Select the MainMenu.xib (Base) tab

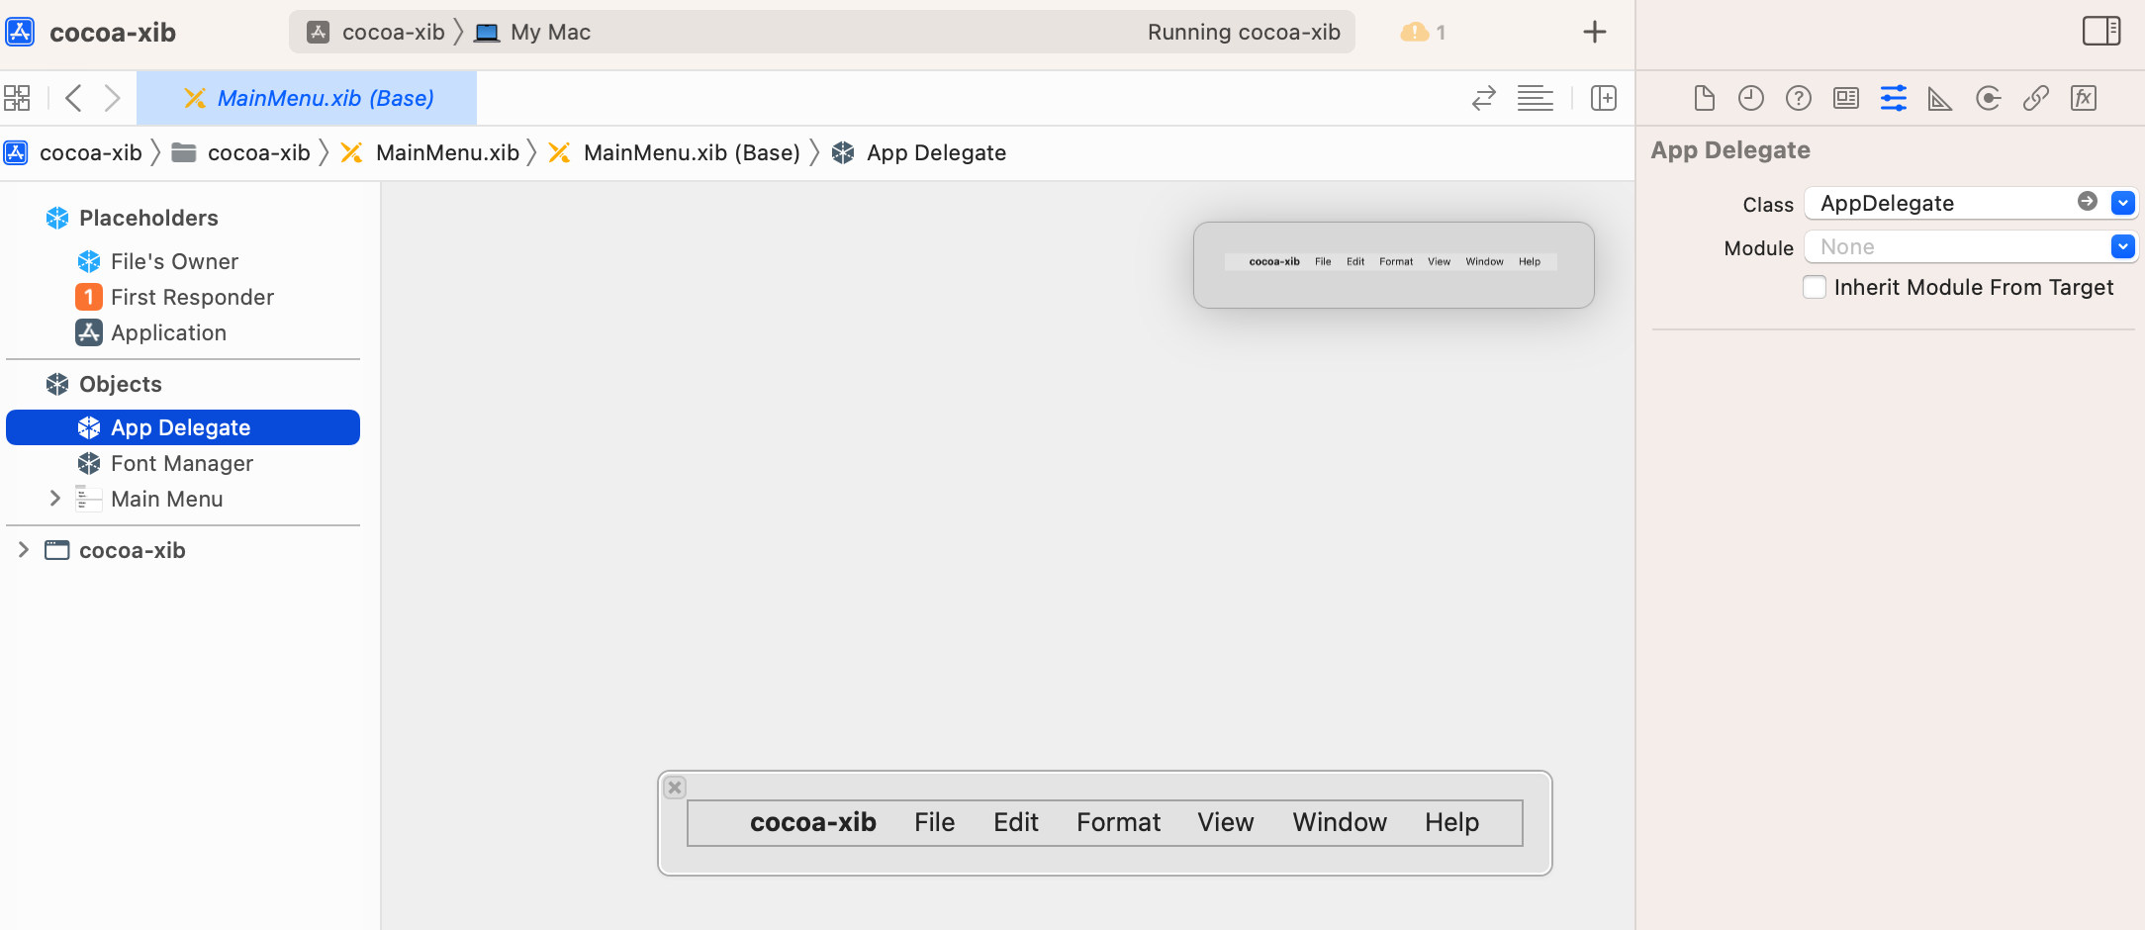307,98
